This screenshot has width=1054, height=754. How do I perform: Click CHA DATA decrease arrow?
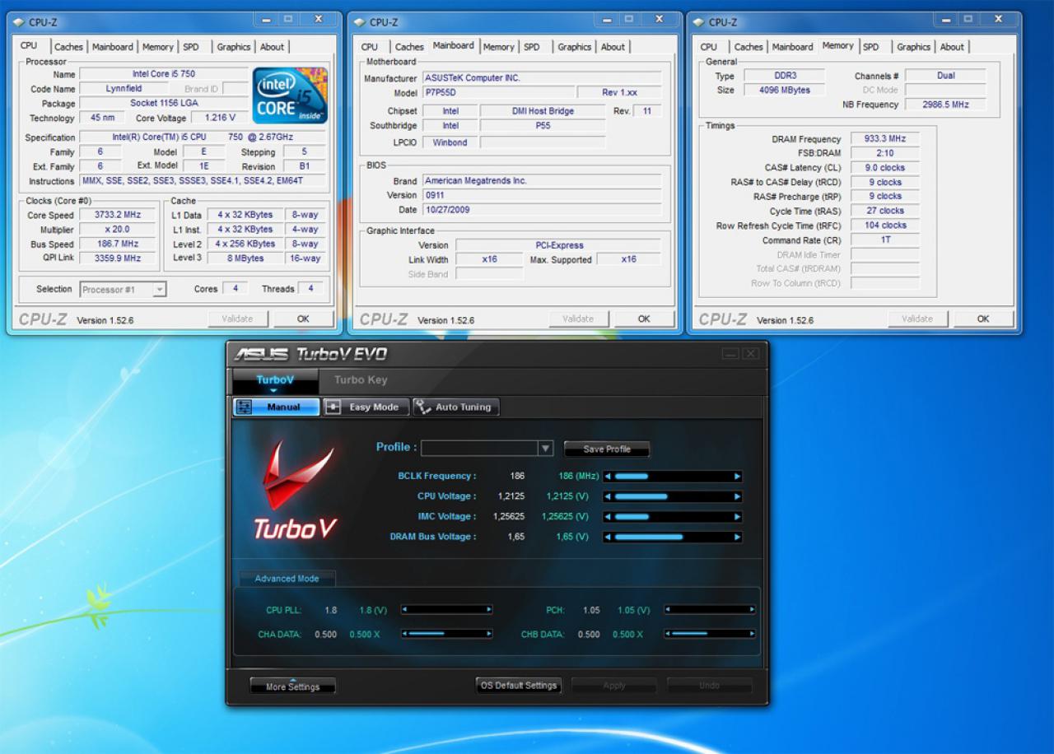pos(405,634)
